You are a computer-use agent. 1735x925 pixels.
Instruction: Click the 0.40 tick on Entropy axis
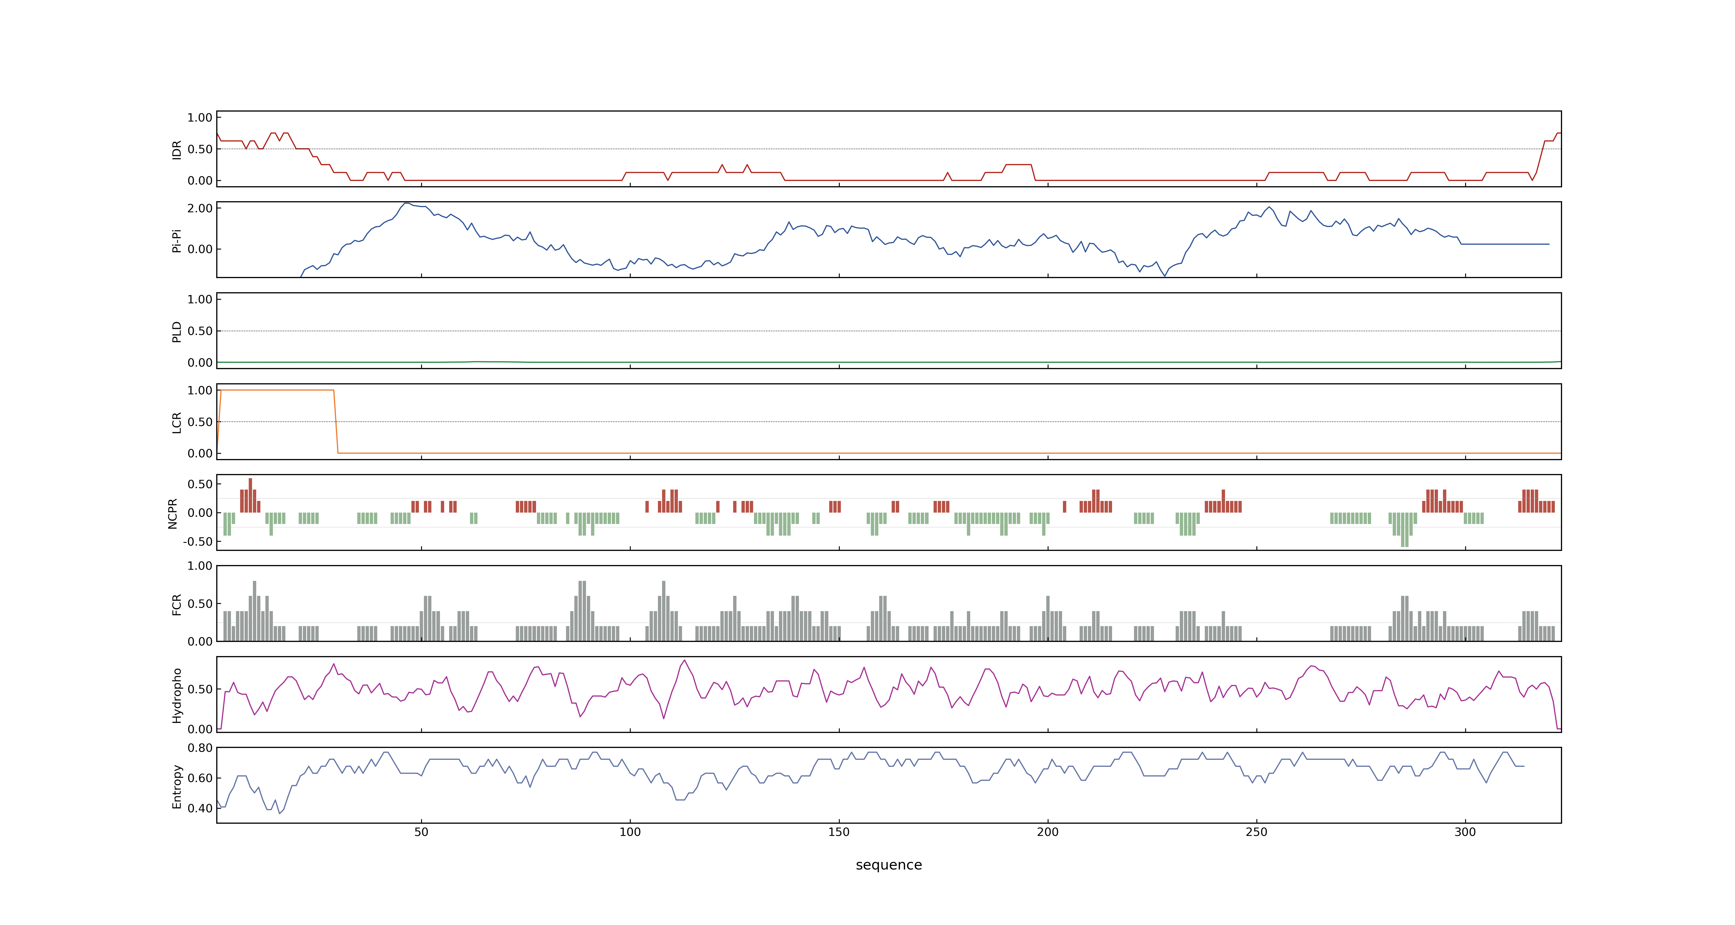pyautogui.click(x=200, y=808)
